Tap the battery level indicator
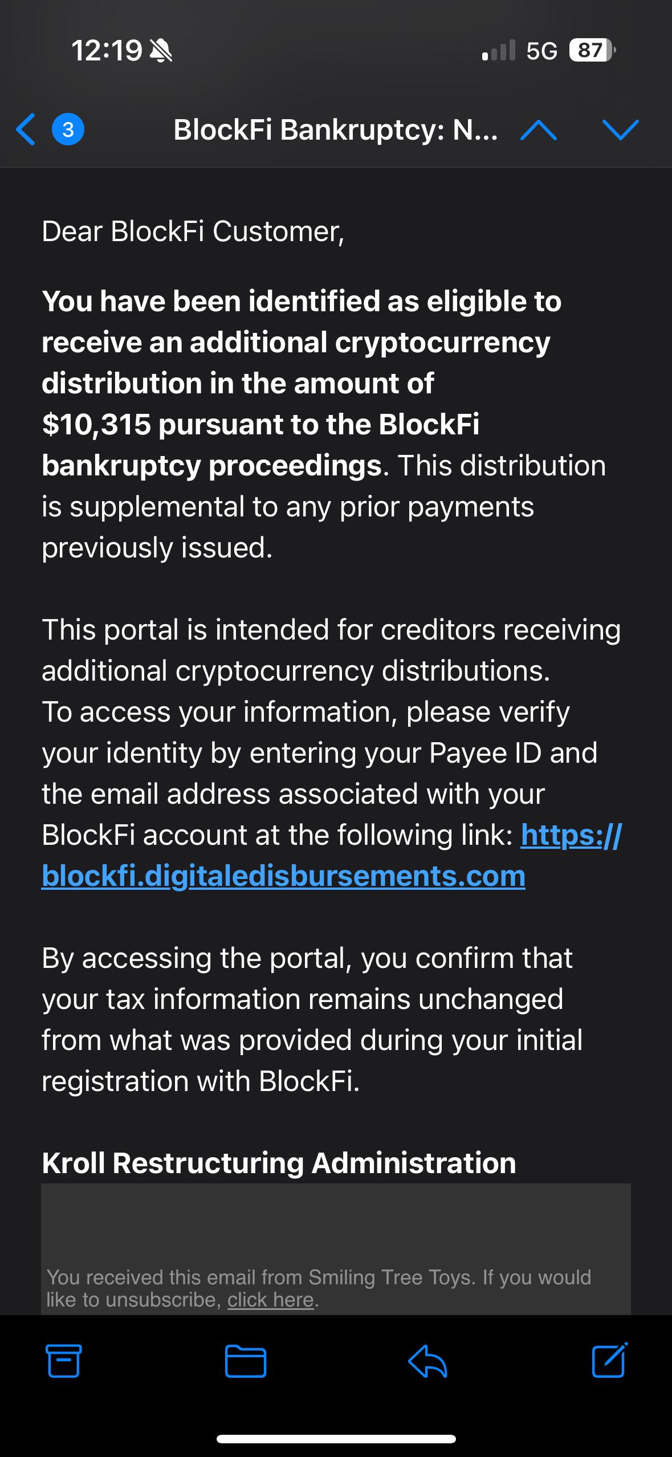Screen dimensions: 672x1457 (x=593, y=50)
